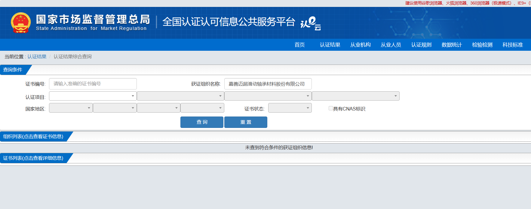The height and width of the screenshot is (209, 531).
Task: Open the 证书状态 dropdown
Action: (x=290, y=108)
